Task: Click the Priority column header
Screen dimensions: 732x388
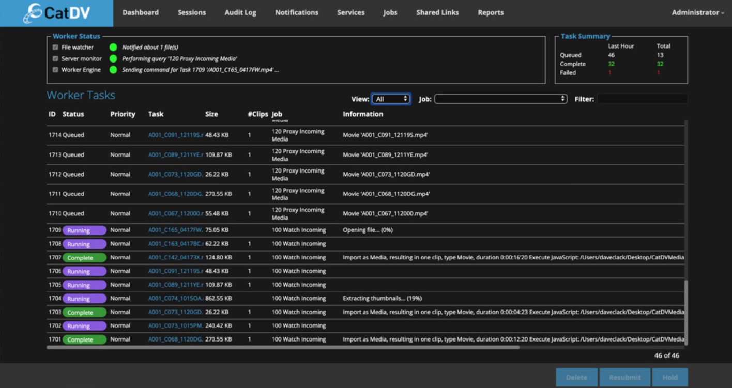Action: tap(123, 114)
